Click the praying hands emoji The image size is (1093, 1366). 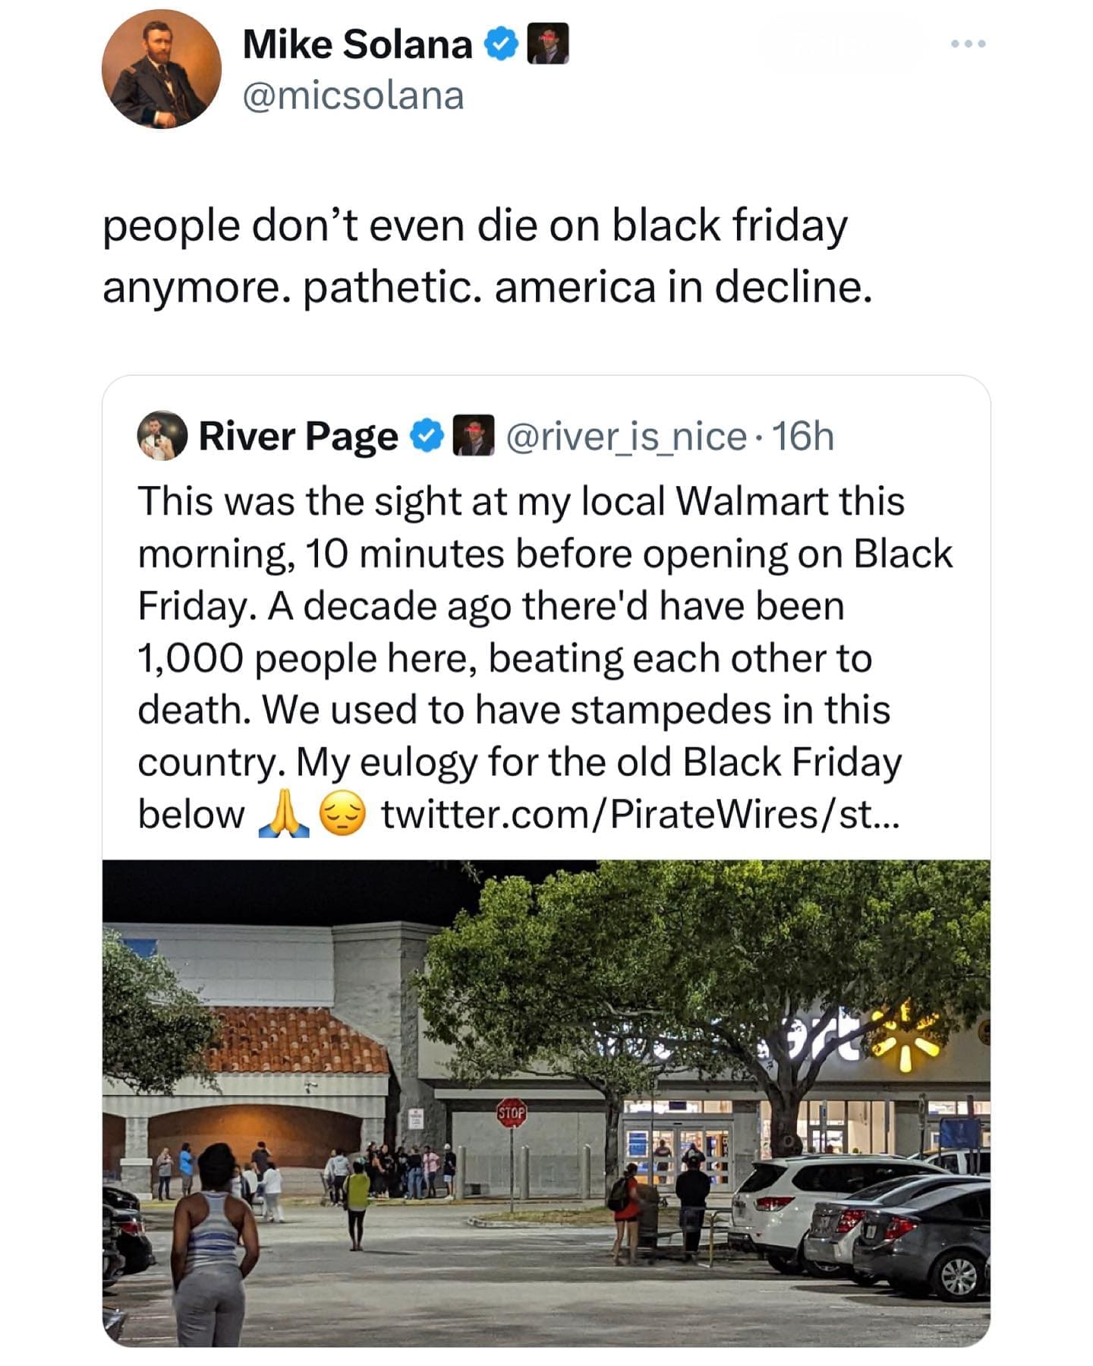(x=284, y=814)
